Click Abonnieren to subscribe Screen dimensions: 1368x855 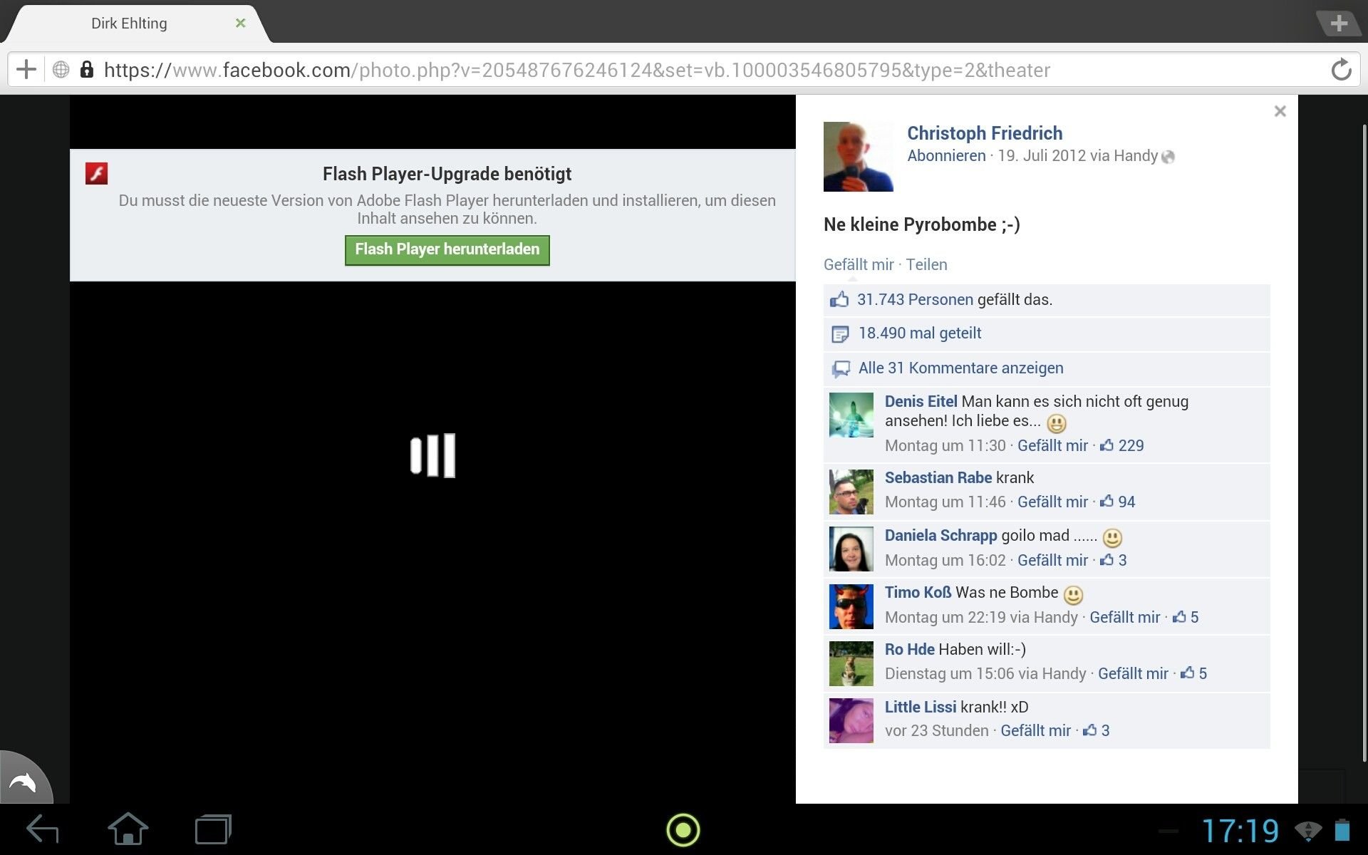pos(946,155)
